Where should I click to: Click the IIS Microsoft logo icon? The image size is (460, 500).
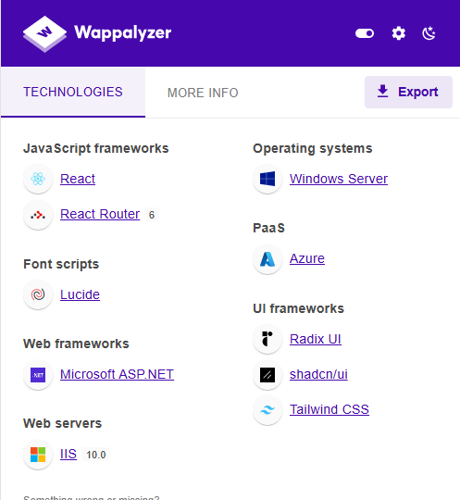click(38, 455)
